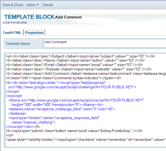Click the visibility:hidden remember checkbox line
Screen dimensions: 166x151
coord(86,140)
